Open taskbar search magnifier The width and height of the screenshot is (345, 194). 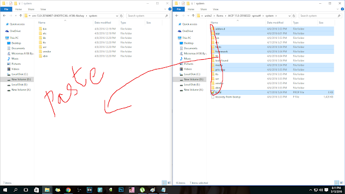point(15,190)
